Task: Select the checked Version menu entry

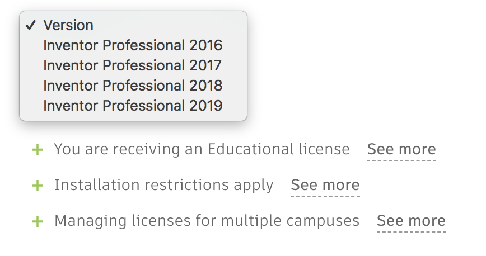Action: click(68, 25)
